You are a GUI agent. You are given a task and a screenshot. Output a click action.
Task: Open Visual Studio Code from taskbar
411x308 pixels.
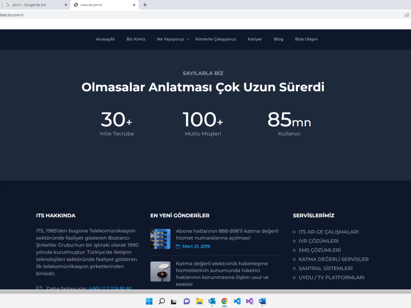(x=237, y=301)
